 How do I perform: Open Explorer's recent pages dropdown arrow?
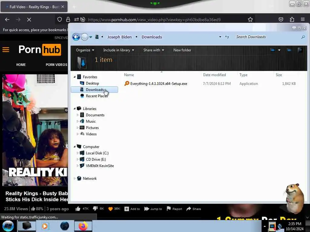click(91, 37)
